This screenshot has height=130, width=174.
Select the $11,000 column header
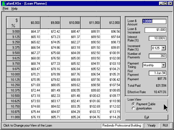[91, 23]
